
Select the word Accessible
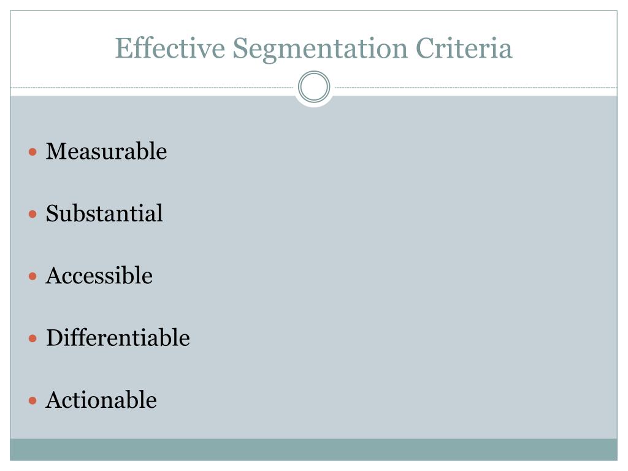[99, 275]
